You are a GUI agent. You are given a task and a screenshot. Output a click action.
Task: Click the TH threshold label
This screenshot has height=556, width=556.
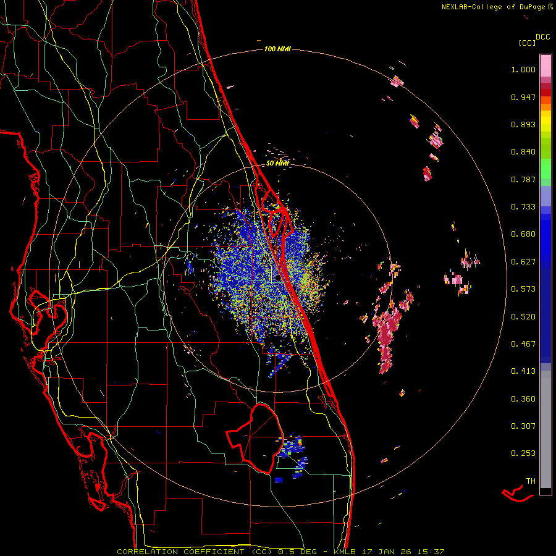531,481
